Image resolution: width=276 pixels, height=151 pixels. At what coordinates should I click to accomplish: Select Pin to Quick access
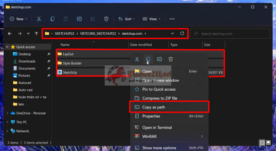(169, 89)
